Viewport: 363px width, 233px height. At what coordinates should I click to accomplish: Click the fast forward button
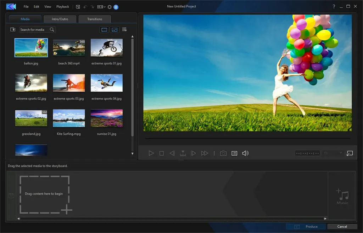pyautogui.click(x=205, y=153)
